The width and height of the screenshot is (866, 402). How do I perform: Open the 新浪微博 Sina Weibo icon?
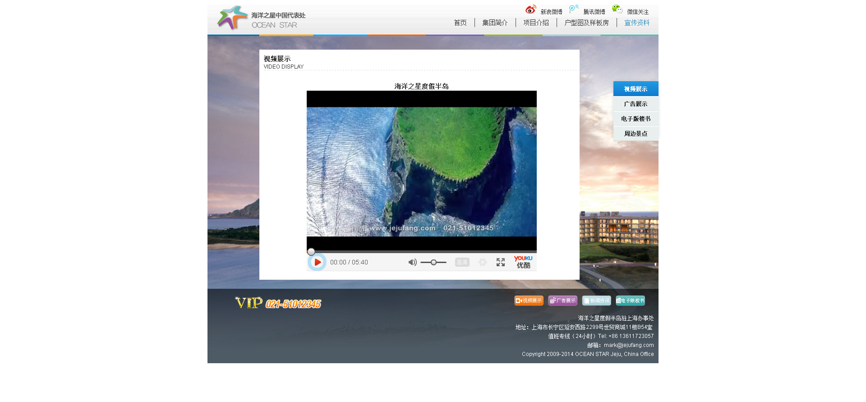point(531,9)
